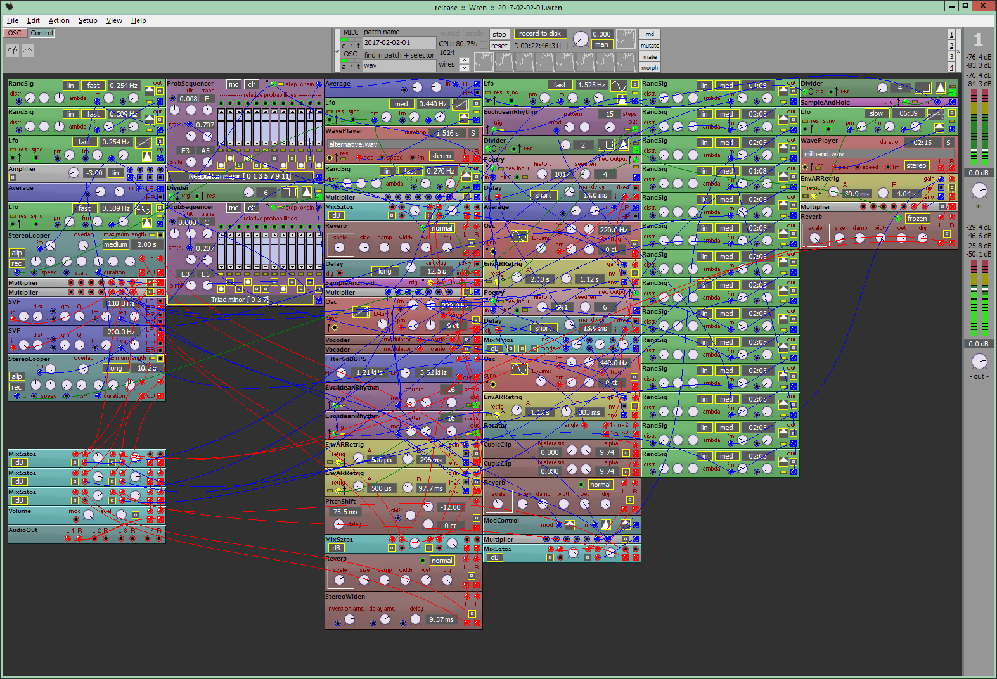Click the sine waveform icon on the 0.509 Hz Lfo
Image resolution: width=997 pixels, height=679 pixels.
(x=143, y=208)
